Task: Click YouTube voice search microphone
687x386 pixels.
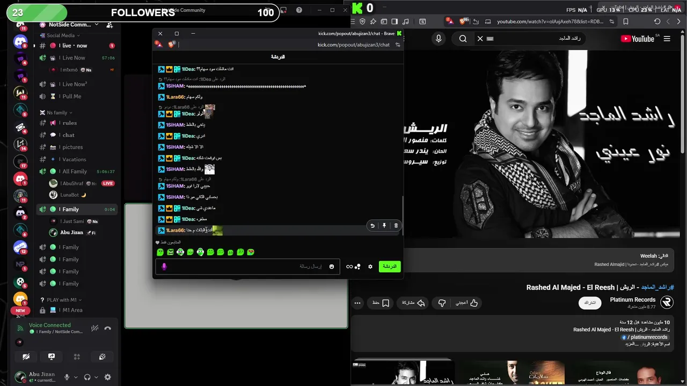Action: [x=438, y=39]
